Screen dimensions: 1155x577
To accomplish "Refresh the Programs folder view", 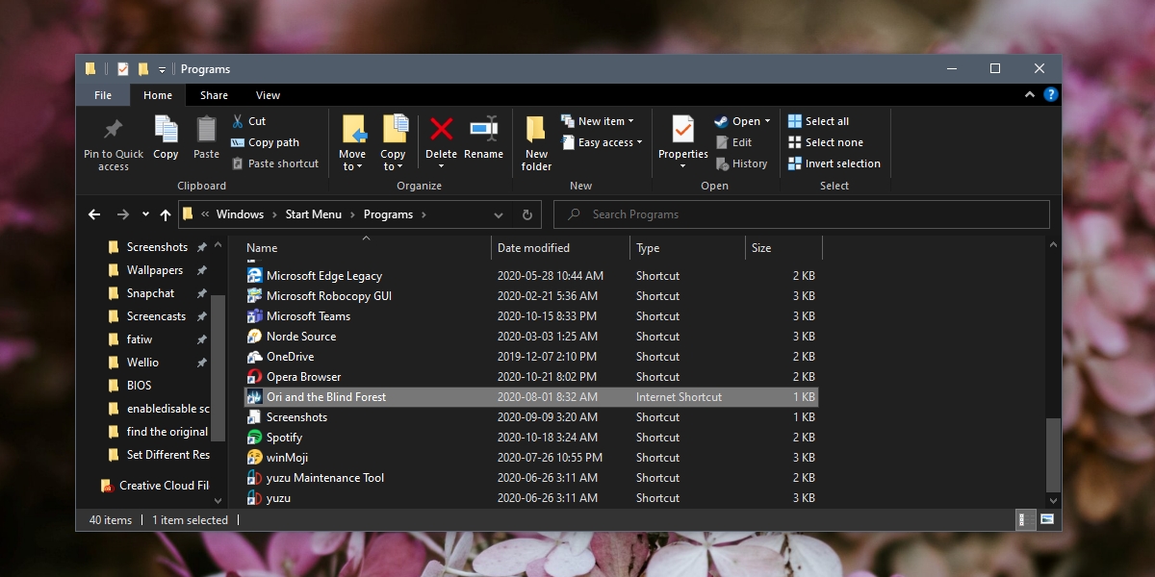I will (526, 214).
